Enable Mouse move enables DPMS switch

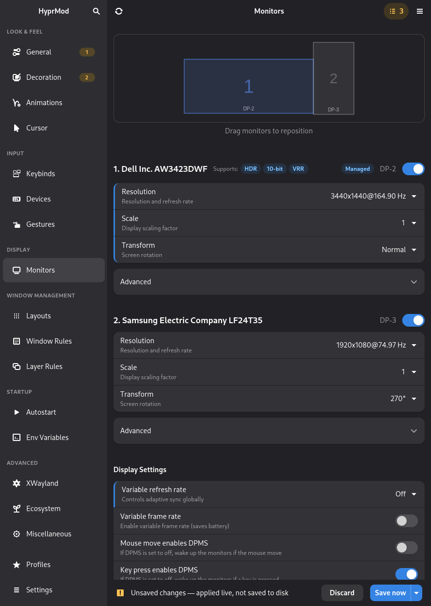tap(407, 548)
